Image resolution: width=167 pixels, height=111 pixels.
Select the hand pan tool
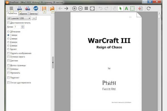click(x=114, y=9)
